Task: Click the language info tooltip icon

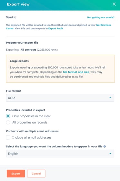Action: point(105,146)
